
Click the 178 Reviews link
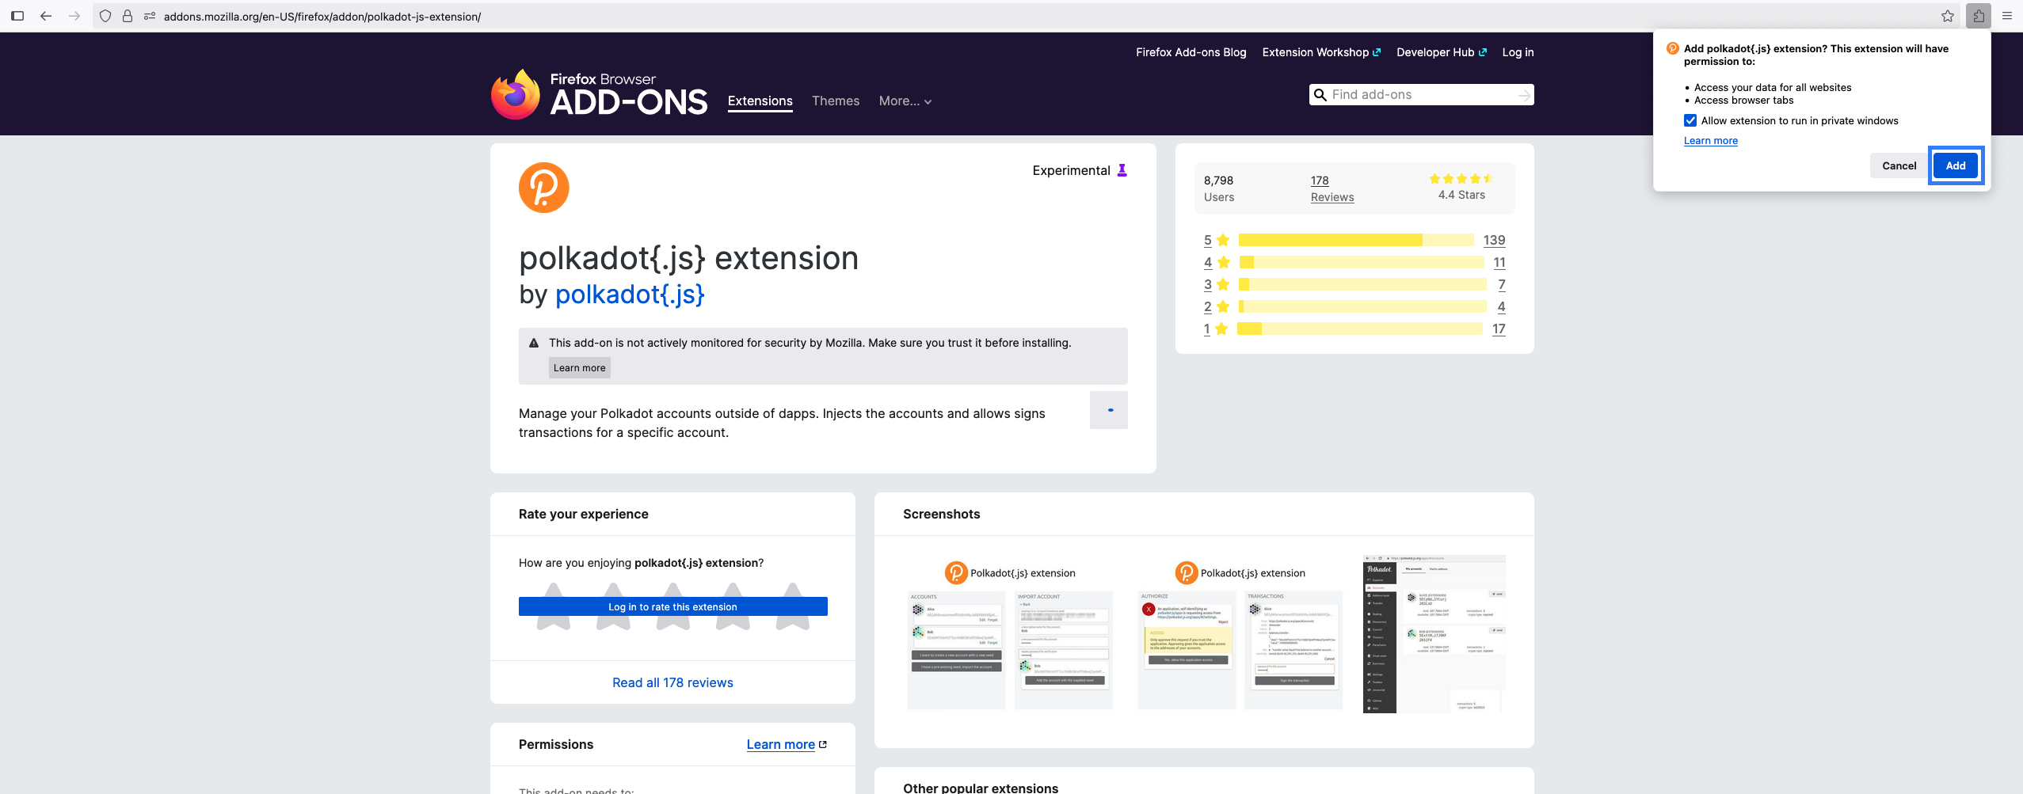tap(1332, 188)
